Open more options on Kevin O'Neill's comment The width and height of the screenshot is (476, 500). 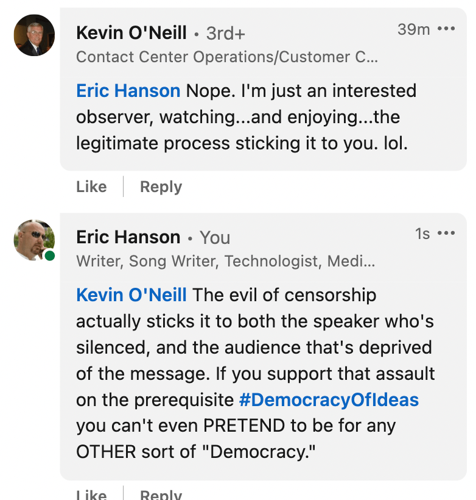446,29
